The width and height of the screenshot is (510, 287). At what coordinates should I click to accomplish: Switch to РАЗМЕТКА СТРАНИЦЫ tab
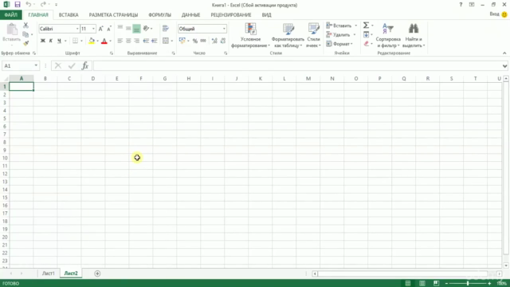tap(113, 14)
